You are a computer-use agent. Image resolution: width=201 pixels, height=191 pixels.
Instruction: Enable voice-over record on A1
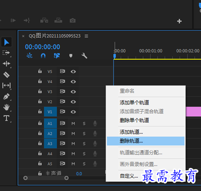pyautogui.click(x=95, y=123)
